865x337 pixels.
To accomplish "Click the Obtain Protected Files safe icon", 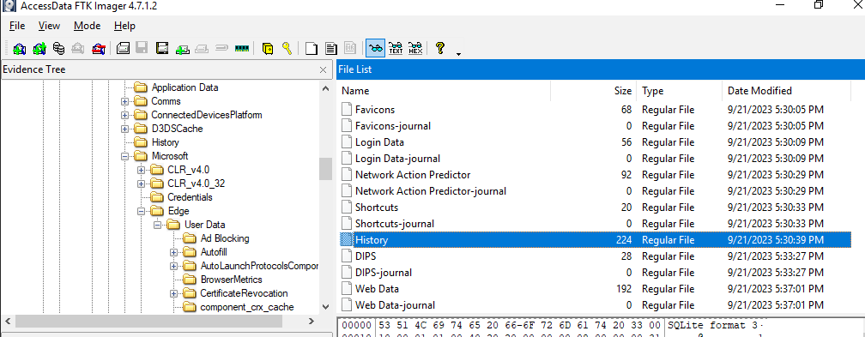I will 268,48.
